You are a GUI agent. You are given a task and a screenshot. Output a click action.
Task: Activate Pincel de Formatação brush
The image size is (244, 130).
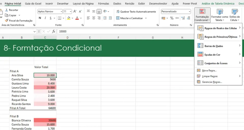(x=7, y=21)
